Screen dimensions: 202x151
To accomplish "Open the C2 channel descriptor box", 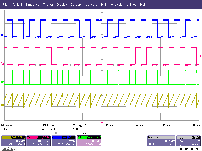I will (x=39, y=141).
